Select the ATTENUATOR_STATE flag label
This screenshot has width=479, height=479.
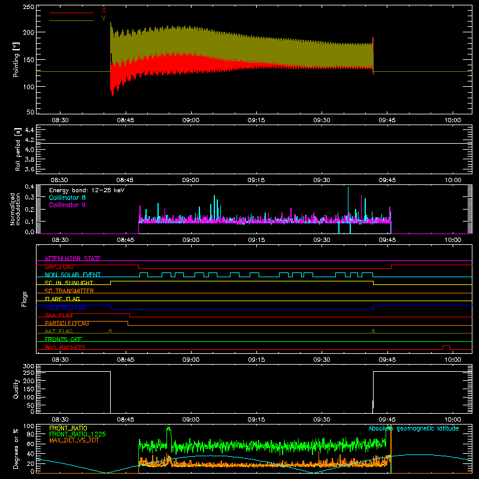pos(72,259)
